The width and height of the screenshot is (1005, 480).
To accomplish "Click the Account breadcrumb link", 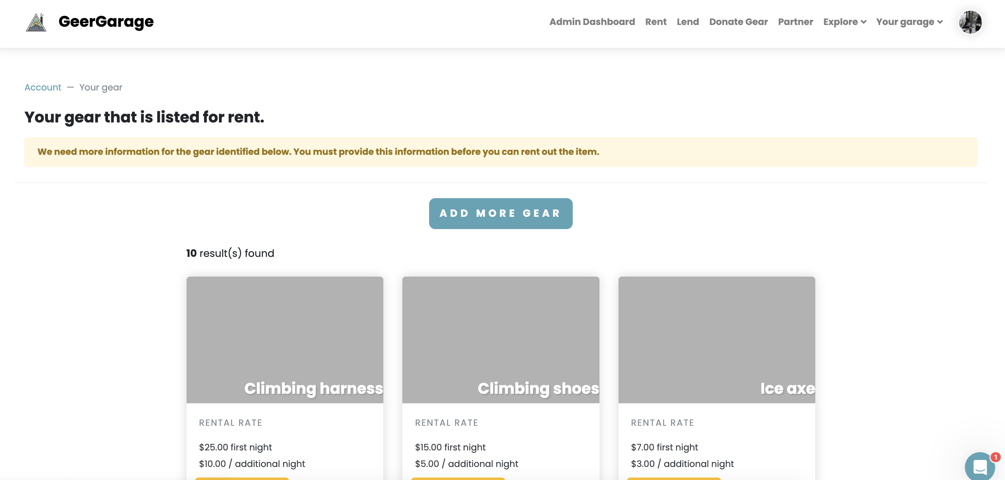I will pyautogui.click(x=43, y=87).
